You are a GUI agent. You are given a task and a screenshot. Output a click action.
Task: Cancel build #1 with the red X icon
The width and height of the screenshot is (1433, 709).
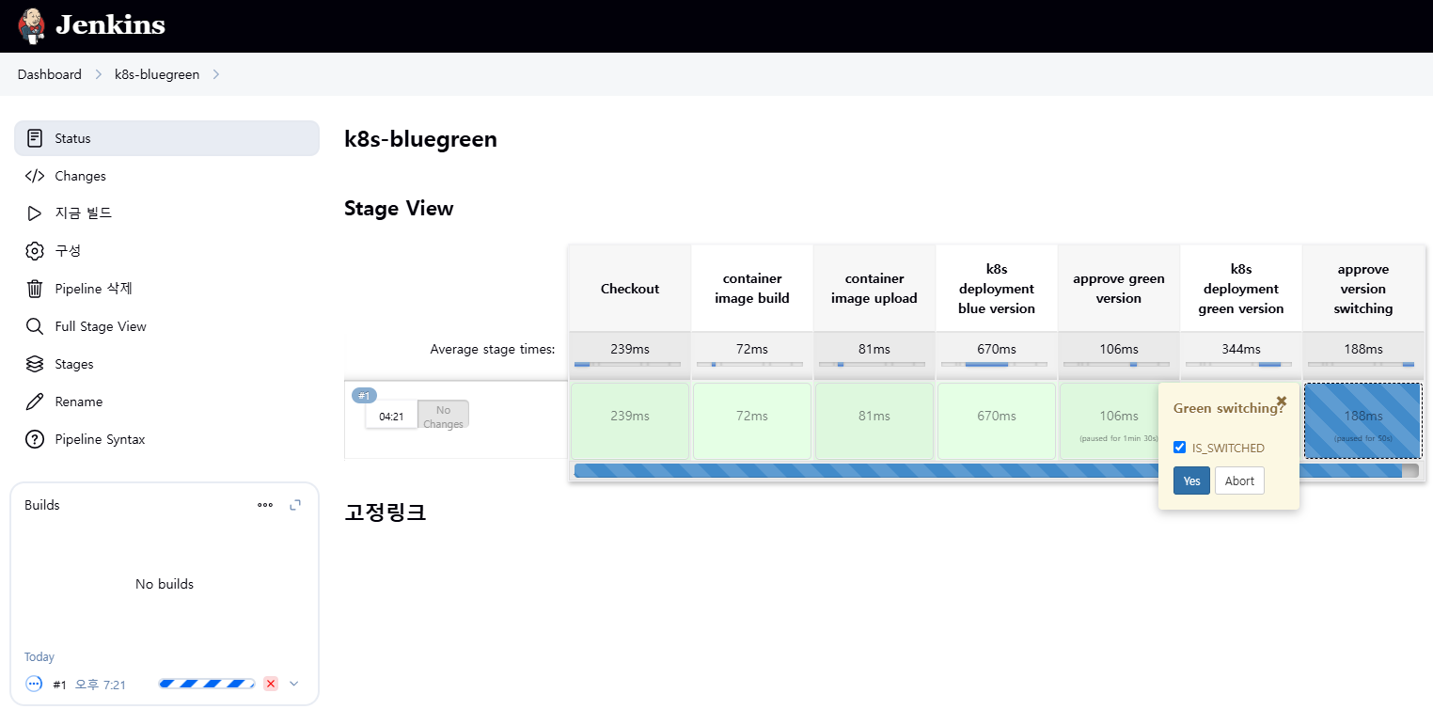click(271, 684)
